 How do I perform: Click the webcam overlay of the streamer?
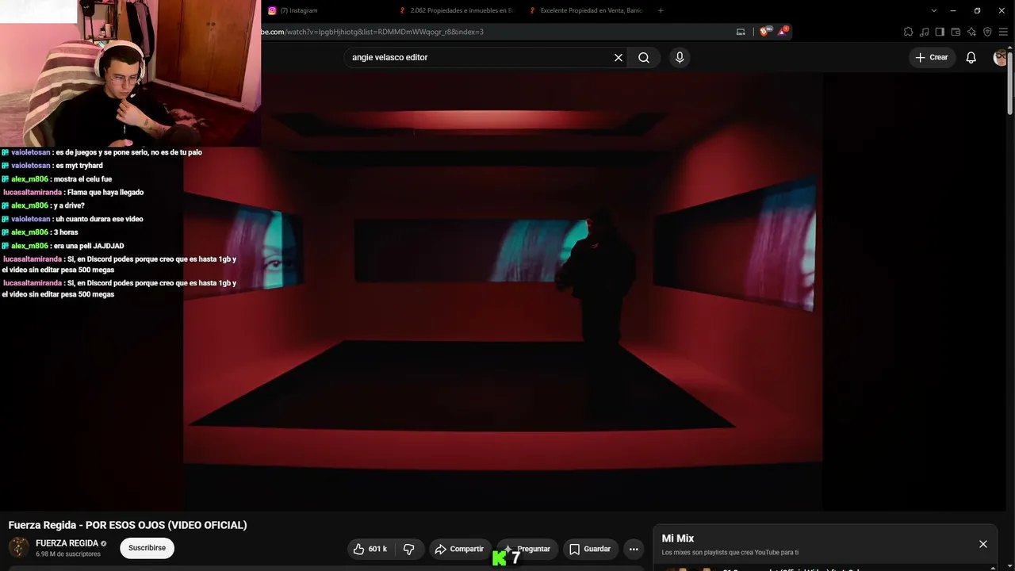tap(130, 73)
